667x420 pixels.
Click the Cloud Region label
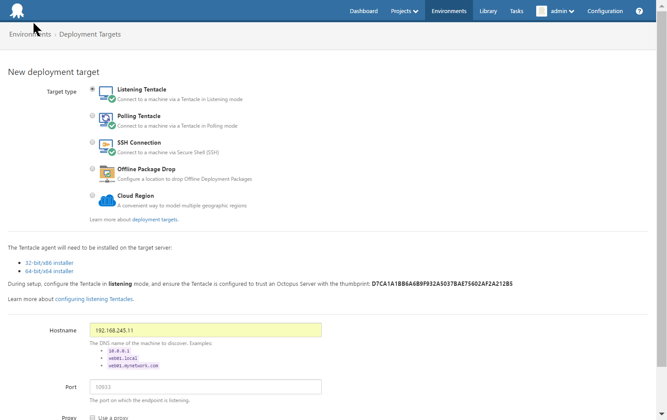[x=136, y=196]
